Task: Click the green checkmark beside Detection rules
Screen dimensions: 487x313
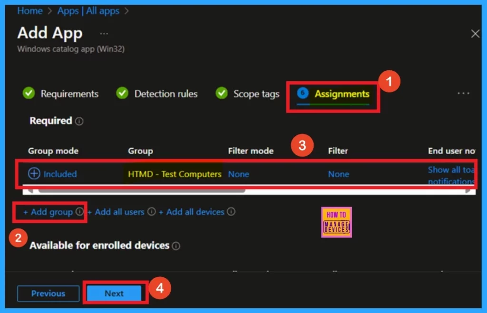Action: point(122,93)
